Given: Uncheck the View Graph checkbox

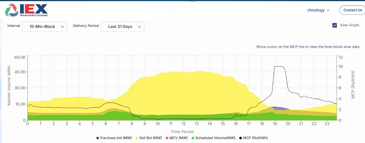Looking at the screenshot, I should click(x=335, y=25).
